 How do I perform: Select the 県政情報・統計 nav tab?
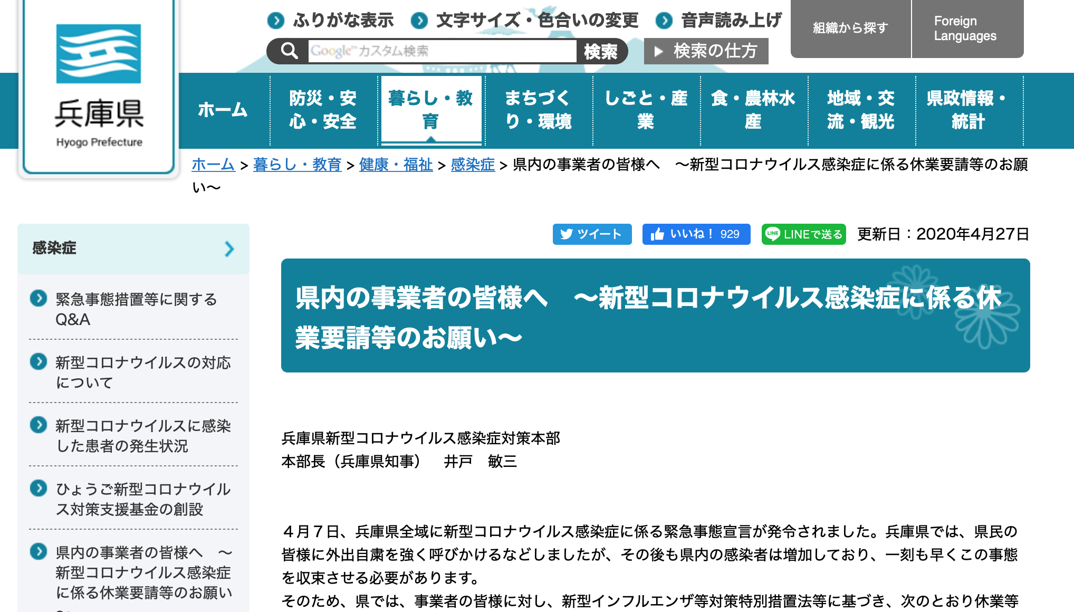point(968,110)
